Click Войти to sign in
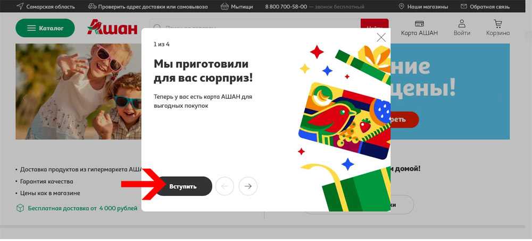 click(462, 28)
